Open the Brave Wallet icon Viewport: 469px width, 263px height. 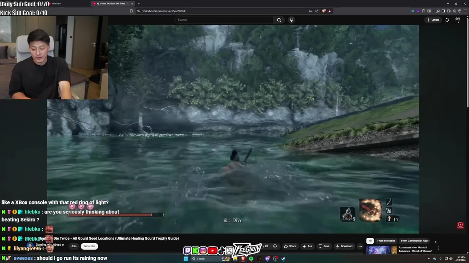click(x=449, y=11)
